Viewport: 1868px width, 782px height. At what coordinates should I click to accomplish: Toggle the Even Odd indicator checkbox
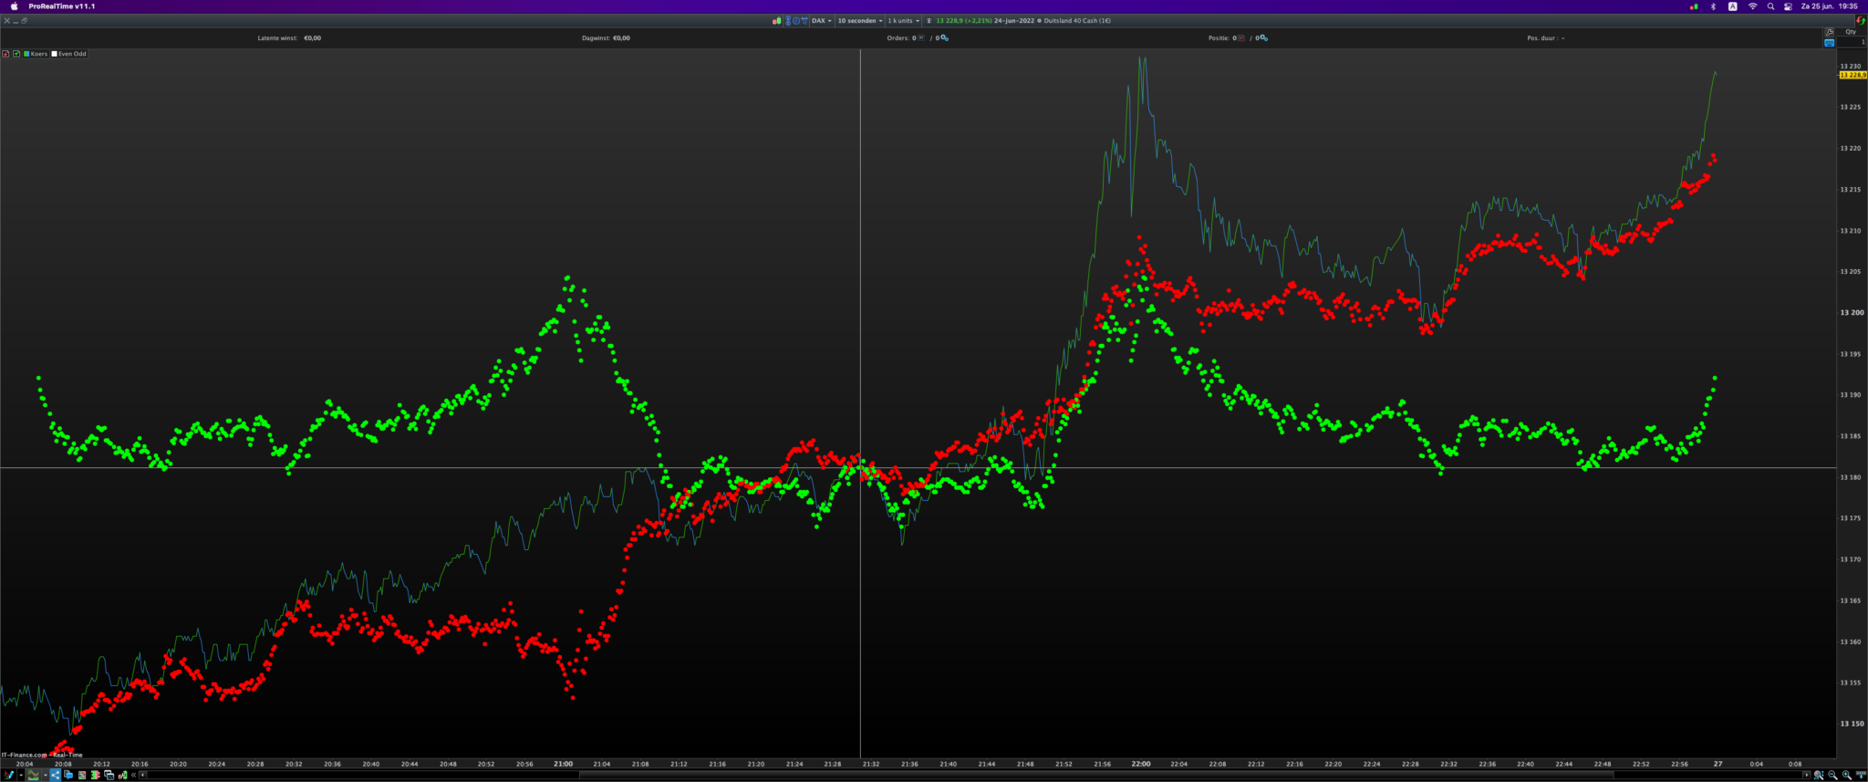pyautogui.click(x=55, y=54)
